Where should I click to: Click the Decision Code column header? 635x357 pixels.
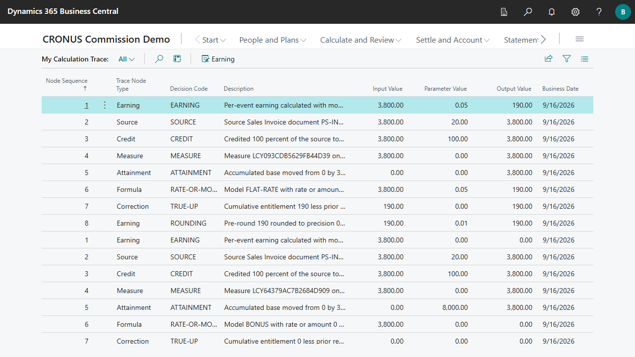click(x=189, y=89)
